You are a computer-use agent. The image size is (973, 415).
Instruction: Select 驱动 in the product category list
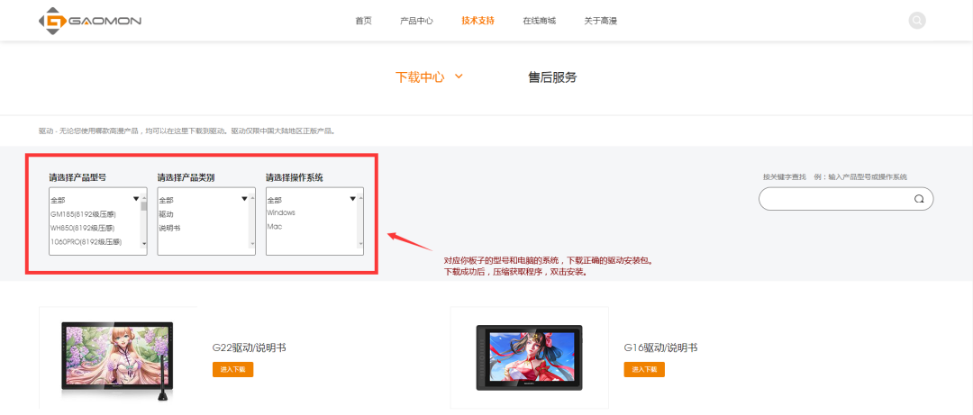166,214
